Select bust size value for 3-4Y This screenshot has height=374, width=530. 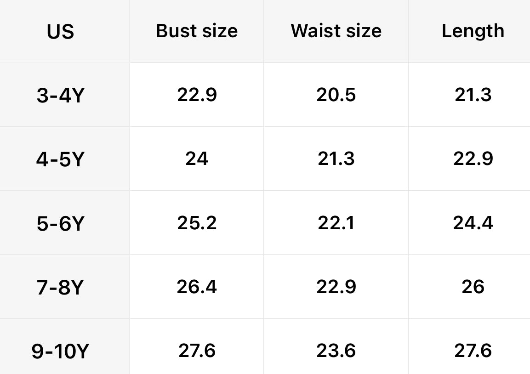pyautogui.click(x=197, y=95)
